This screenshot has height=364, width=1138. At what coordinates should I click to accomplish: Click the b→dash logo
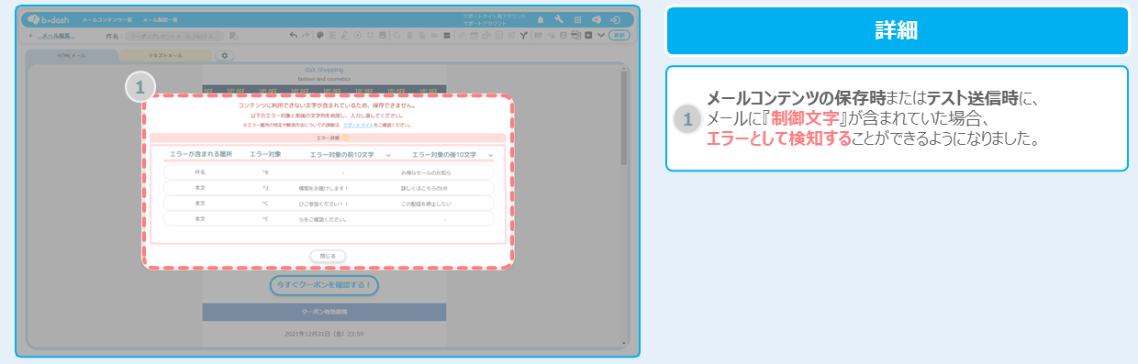(x=49, y=19)
